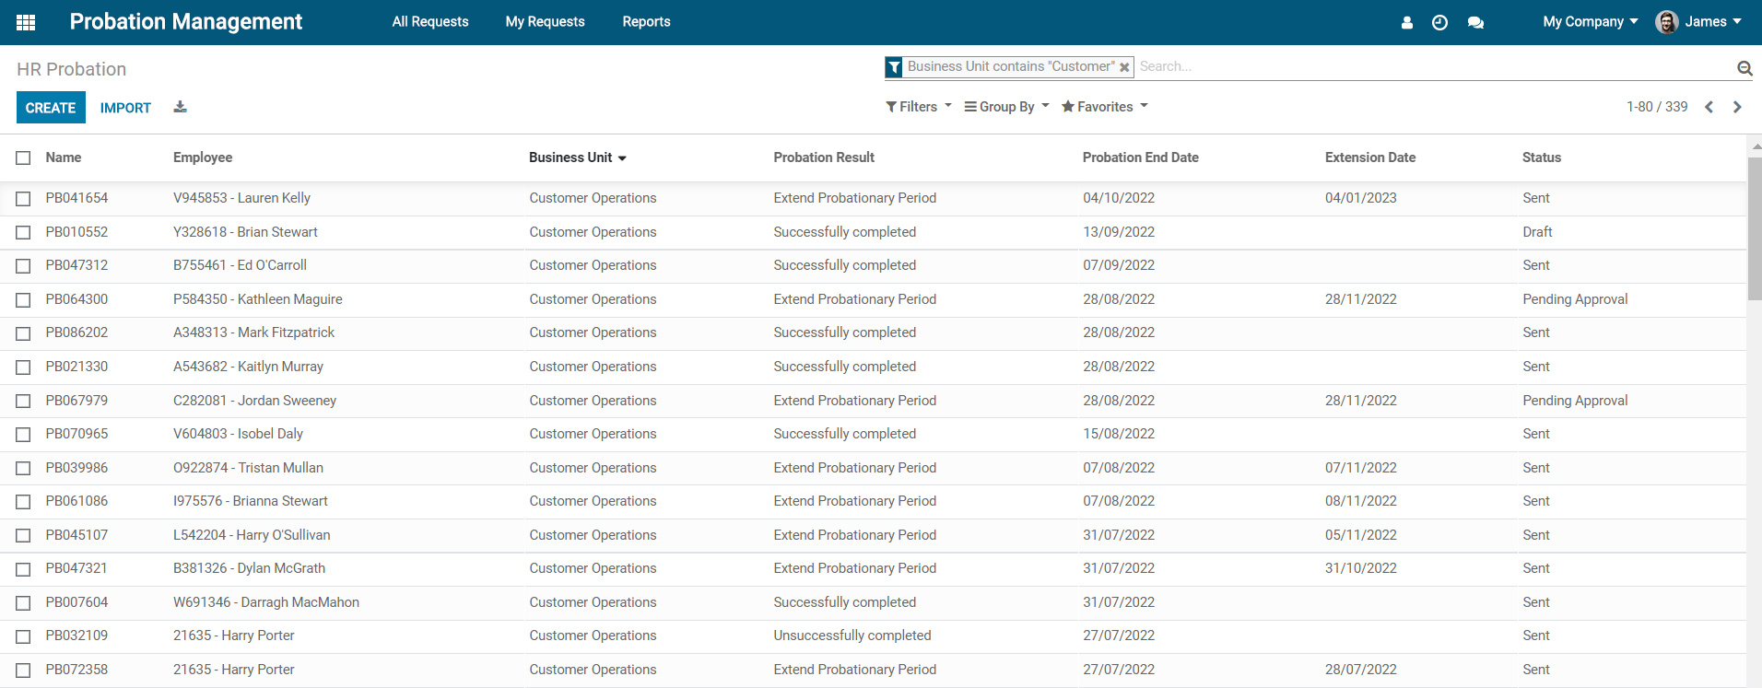1762x688 pixels.
Task: Click the CREATE button
Action: (x=51, y=108)
